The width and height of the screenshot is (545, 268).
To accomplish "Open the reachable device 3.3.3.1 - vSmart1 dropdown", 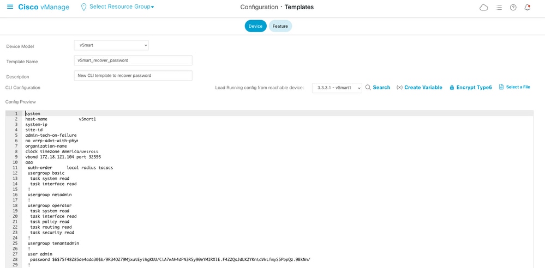I will point(337,88).
